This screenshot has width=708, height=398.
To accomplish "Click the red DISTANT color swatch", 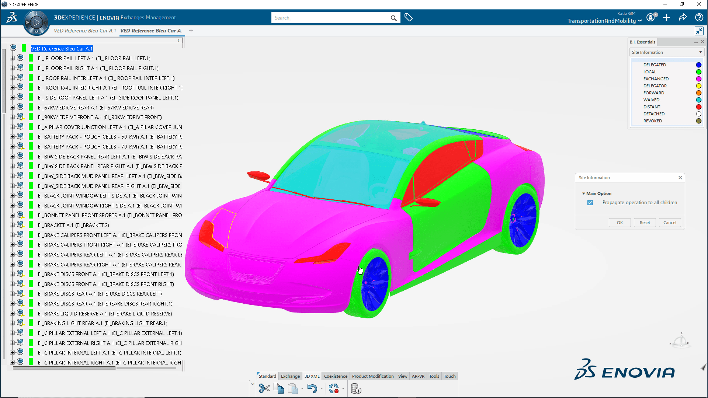I will (698, 107).
